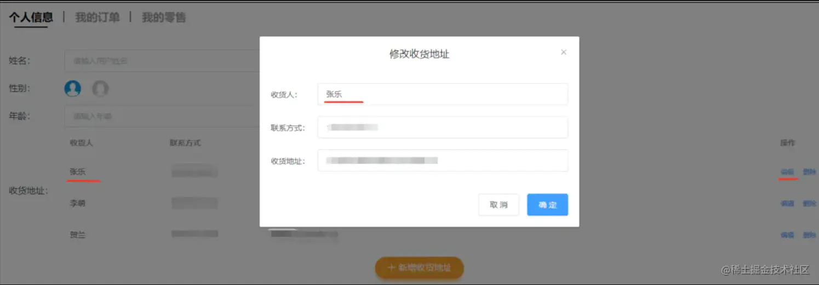Select recipient name 张乐 in address table
The height and width of the screenshot is (285, 819).
77,172
